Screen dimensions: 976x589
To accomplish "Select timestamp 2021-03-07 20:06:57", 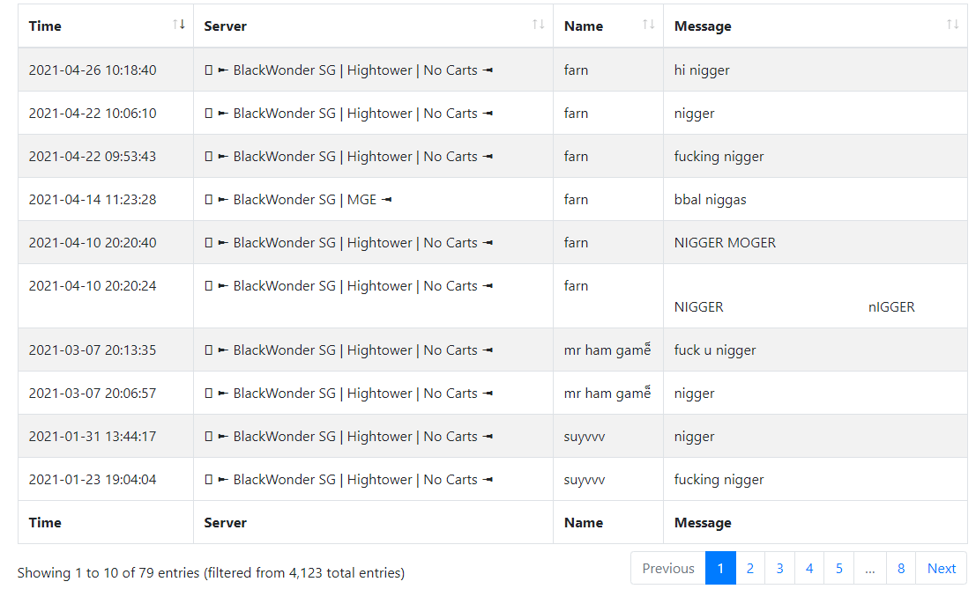I will [93, 394].
